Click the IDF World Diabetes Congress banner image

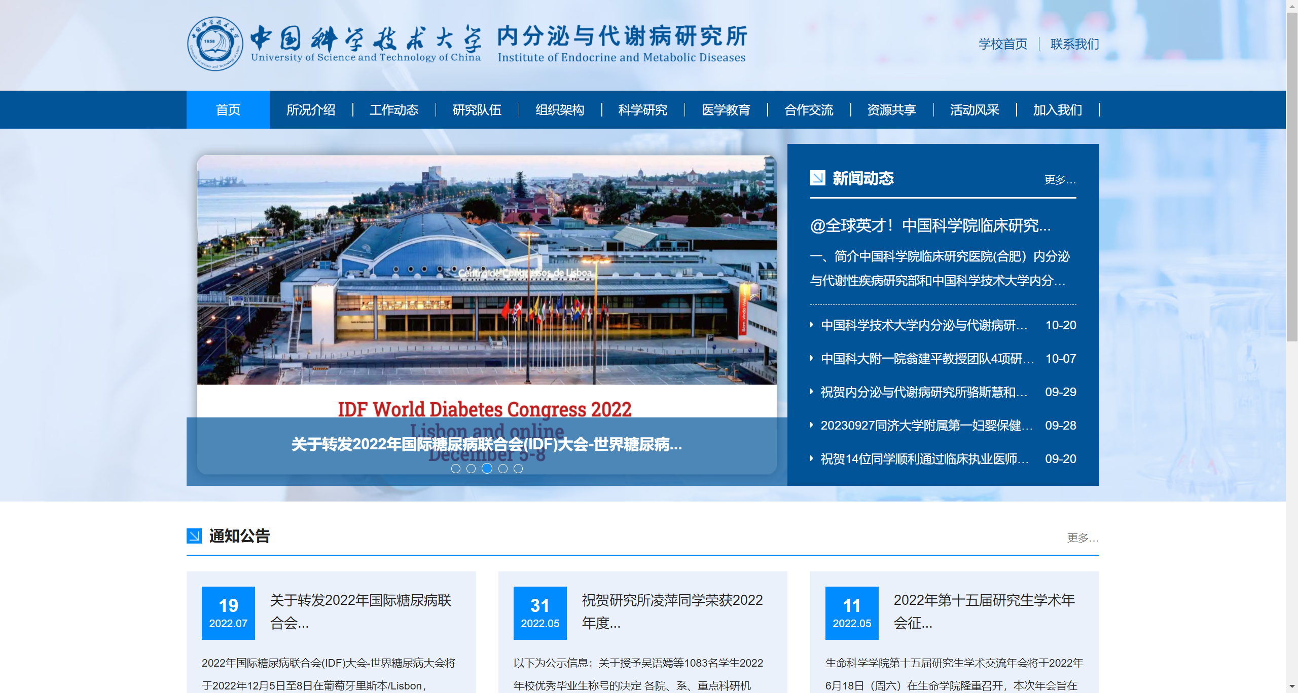pos(487,284)
